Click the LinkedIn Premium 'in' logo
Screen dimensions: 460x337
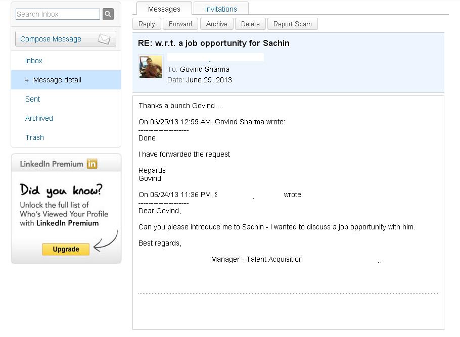point(92,164)
